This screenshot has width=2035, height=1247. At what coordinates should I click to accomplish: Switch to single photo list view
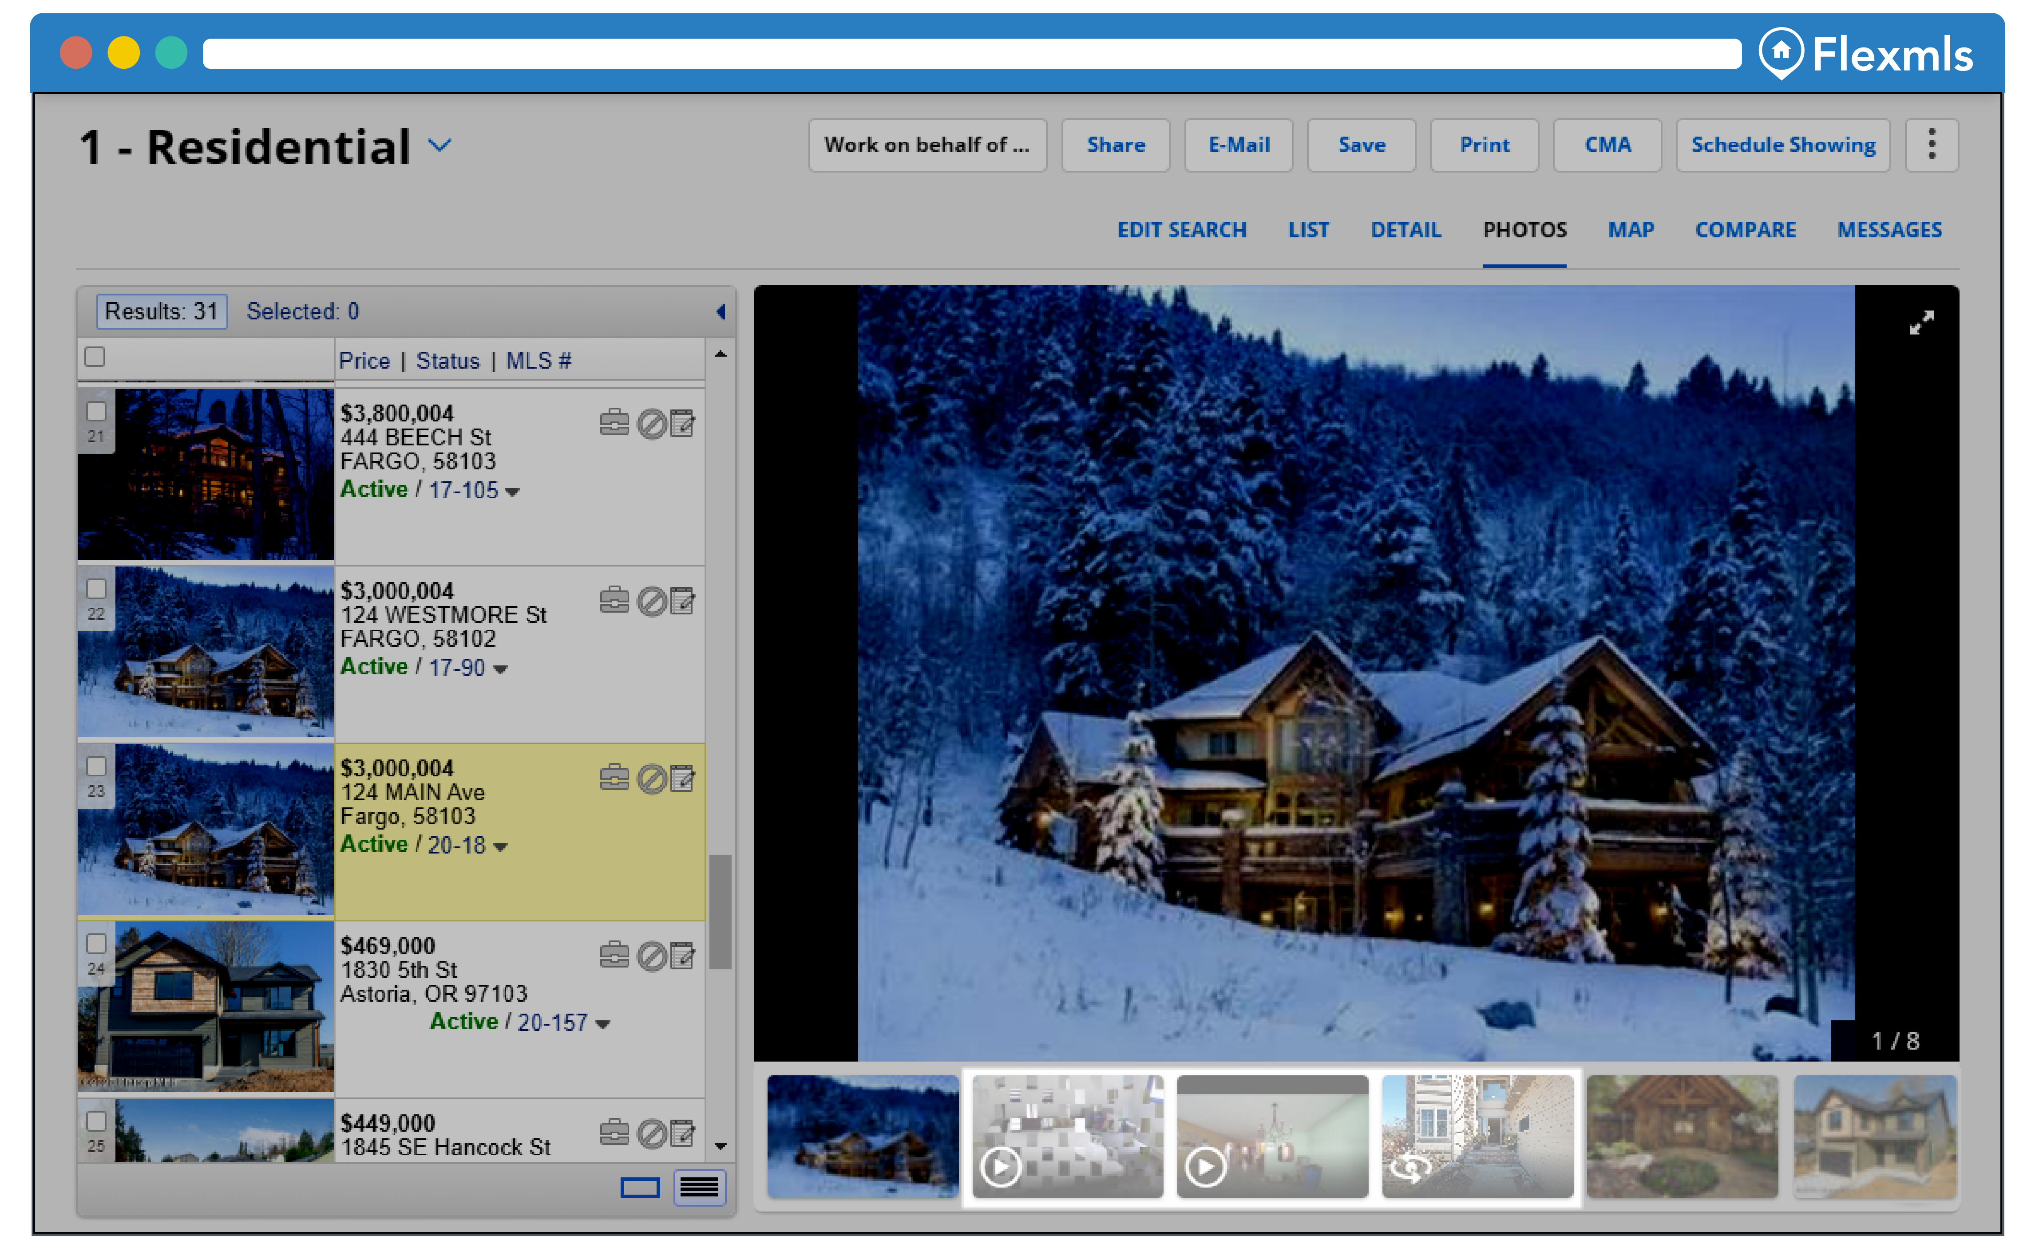pos(640,1187)
